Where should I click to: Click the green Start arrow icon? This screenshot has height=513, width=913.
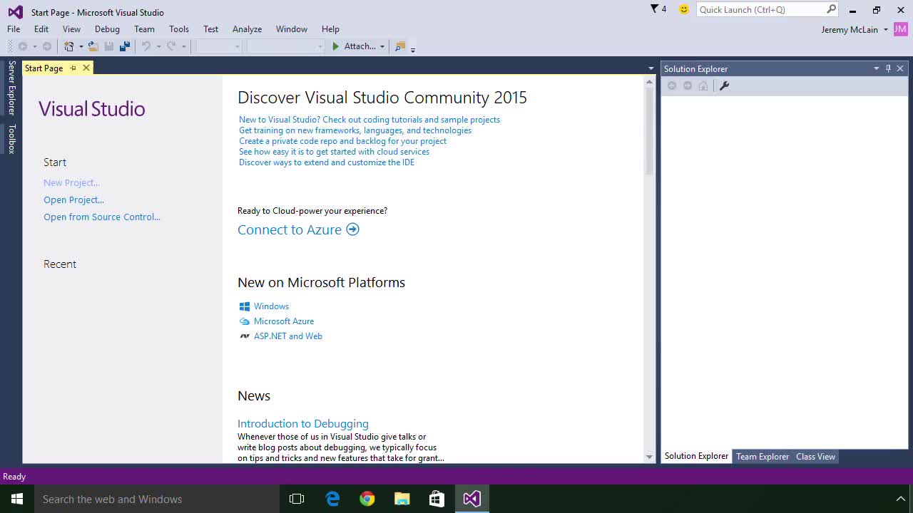pyautogui.click(x=335, y=46)
